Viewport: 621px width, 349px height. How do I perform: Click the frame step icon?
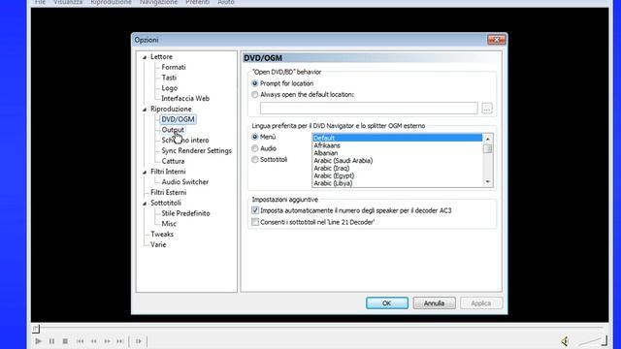click(x=138, y=341)
